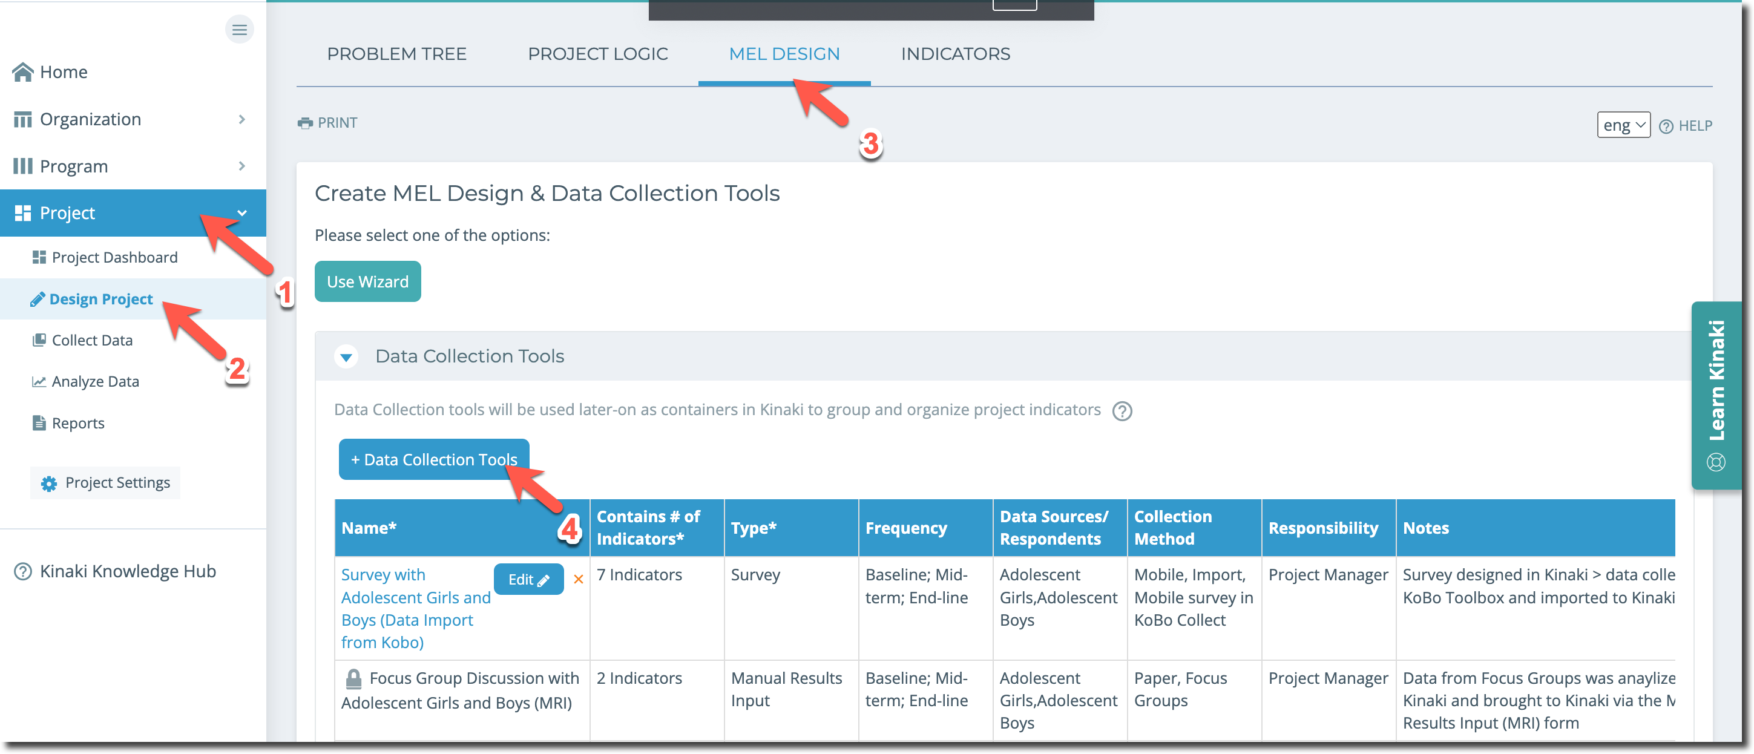Screen dimensions: 1754x754
Task: Switch to the INDICATORS tab
Action: (x=954, y=54)
